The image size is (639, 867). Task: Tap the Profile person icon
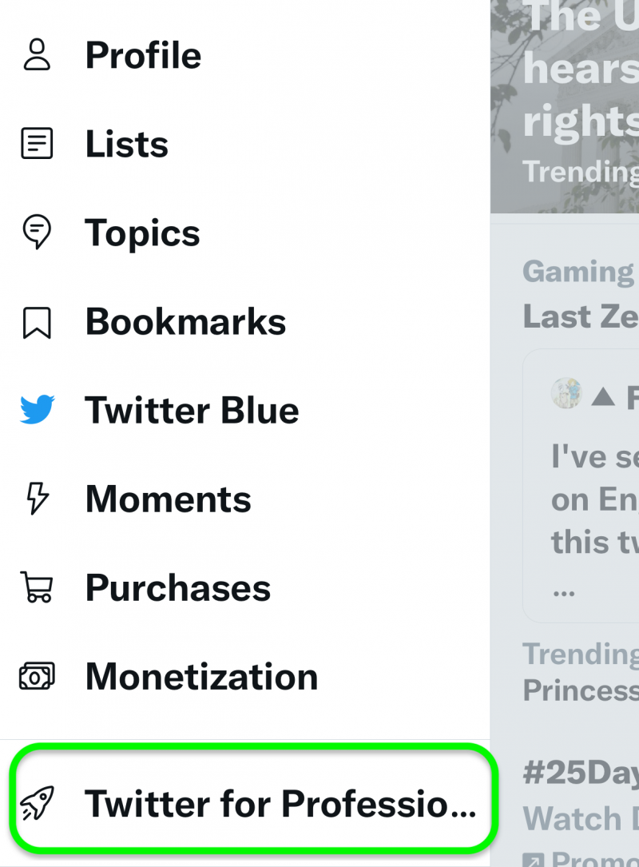click(37, 54)
